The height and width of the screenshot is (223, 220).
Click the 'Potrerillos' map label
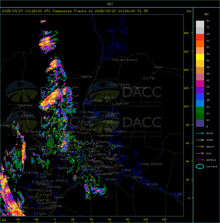pyautogui.click(x=44, y=146)
